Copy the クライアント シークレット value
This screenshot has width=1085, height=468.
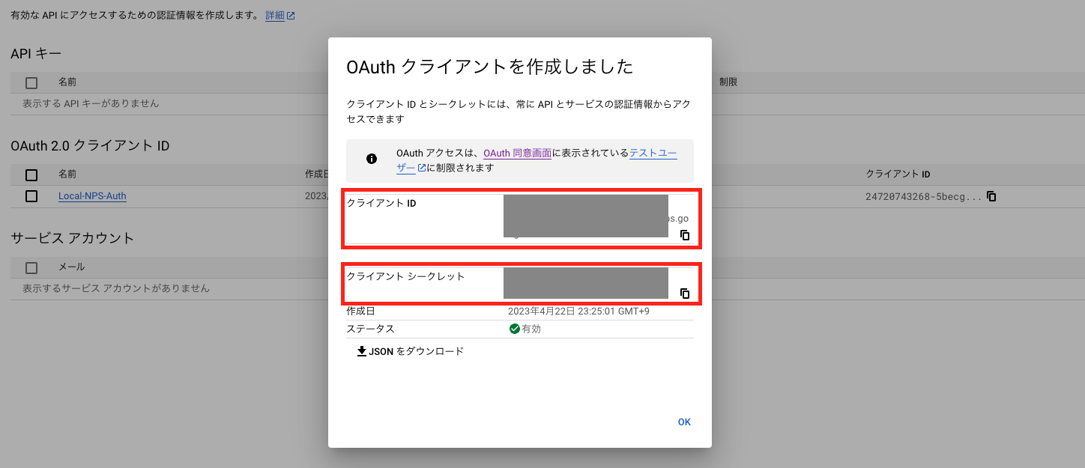684,294
